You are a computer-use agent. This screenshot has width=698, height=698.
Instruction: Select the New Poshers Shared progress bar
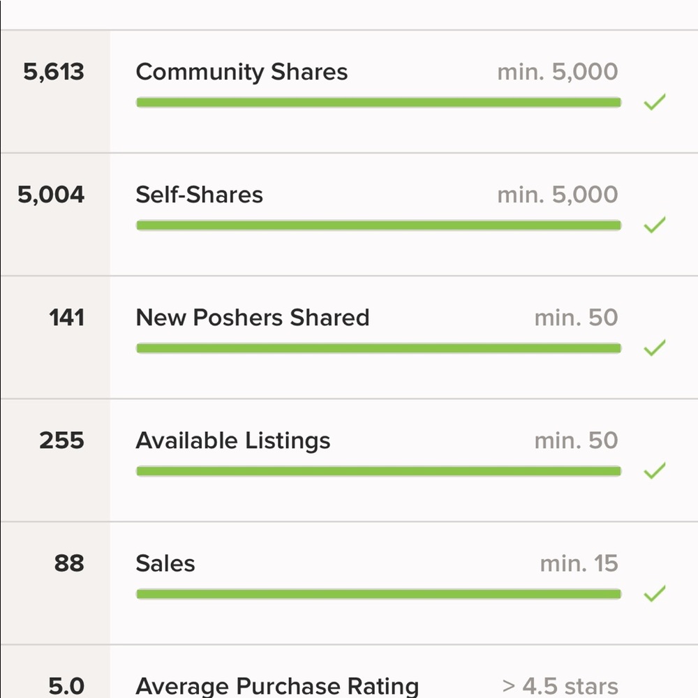(x=379, y=348)
